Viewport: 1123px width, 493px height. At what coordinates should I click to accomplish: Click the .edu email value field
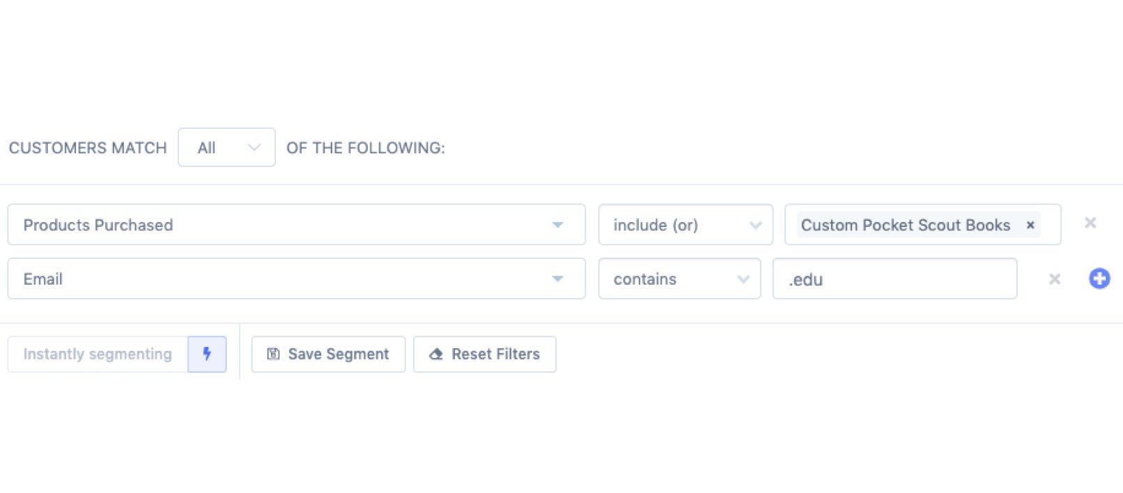click(894, 279)
